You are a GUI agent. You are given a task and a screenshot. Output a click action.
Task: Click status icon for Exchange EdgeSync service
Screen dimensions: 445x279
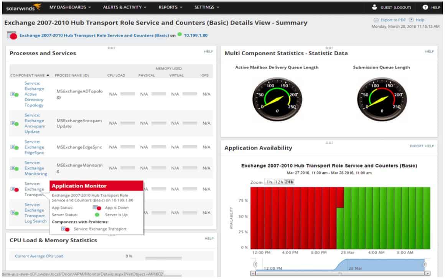(x=15, y=147)
